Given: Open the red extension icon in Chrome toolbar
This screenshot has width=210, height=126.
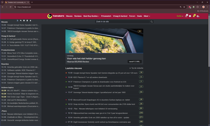Looking at the screenshot, I should 190,7.
